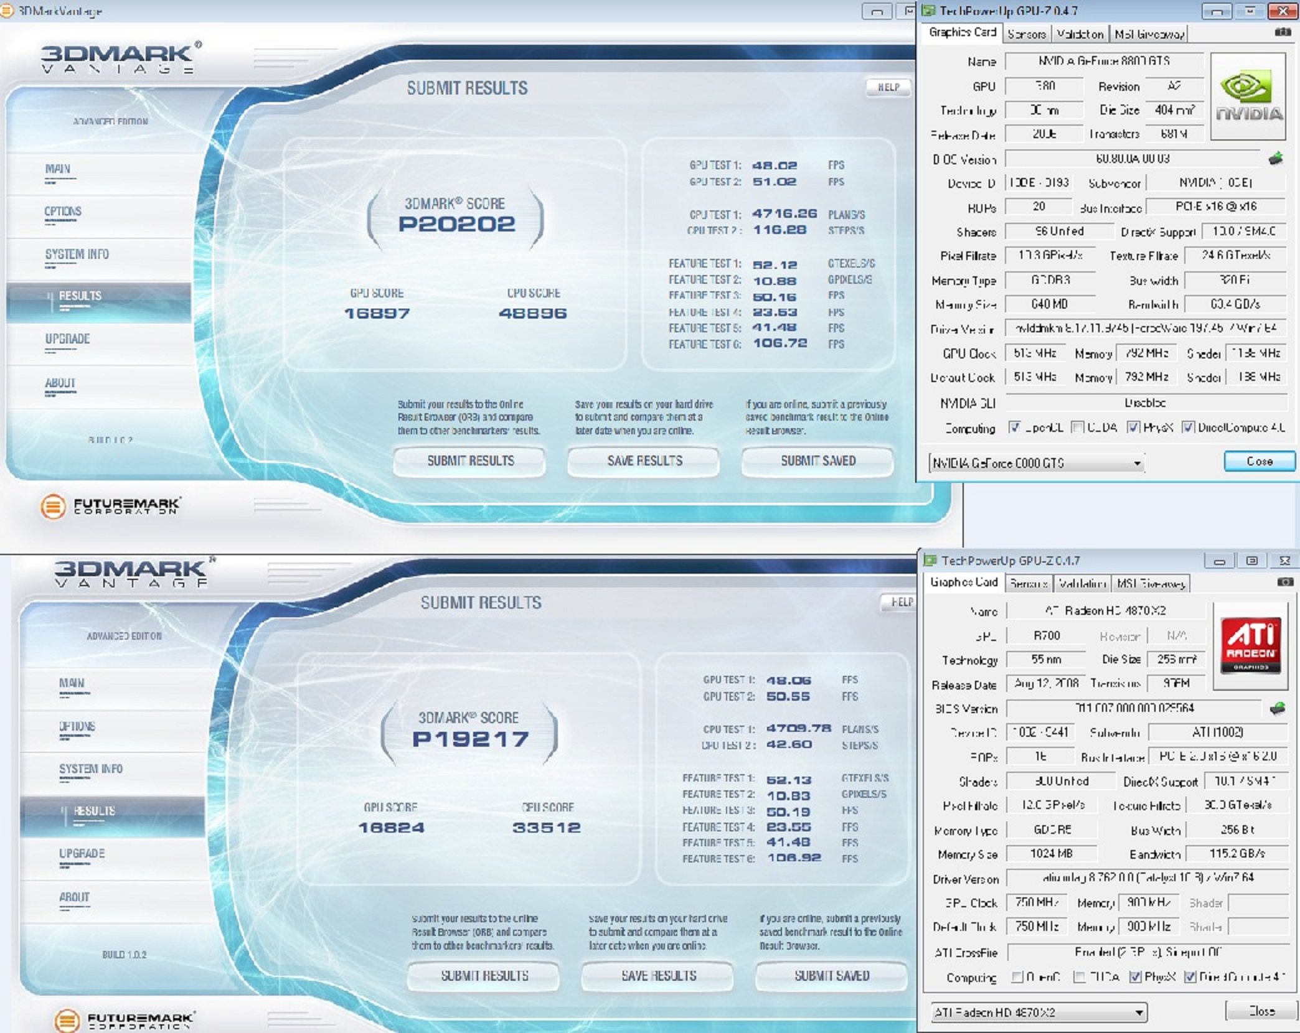Click HELP button in top 3DMark window
This screenshot has width=1300, height=1033.
(x=888, y=87)
